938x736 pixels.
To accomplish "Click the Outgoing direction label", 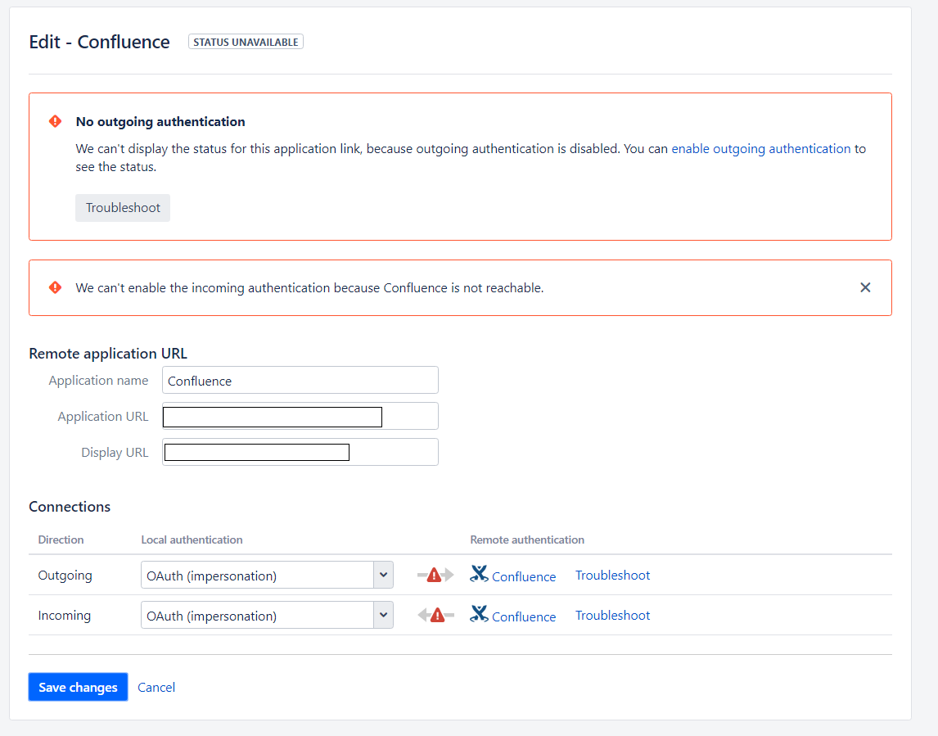I will [65, 575].
